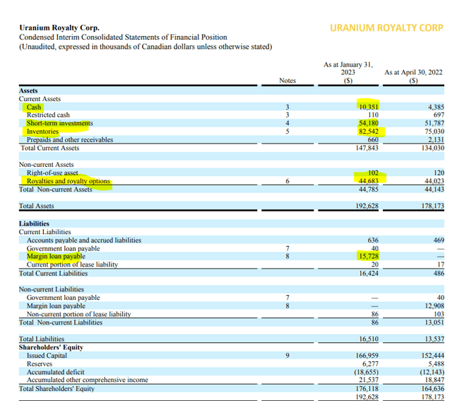This screenshot has width=452, height=401.
Task: Click the non-current margin loan value 12,908
Action: click(434, 306)
